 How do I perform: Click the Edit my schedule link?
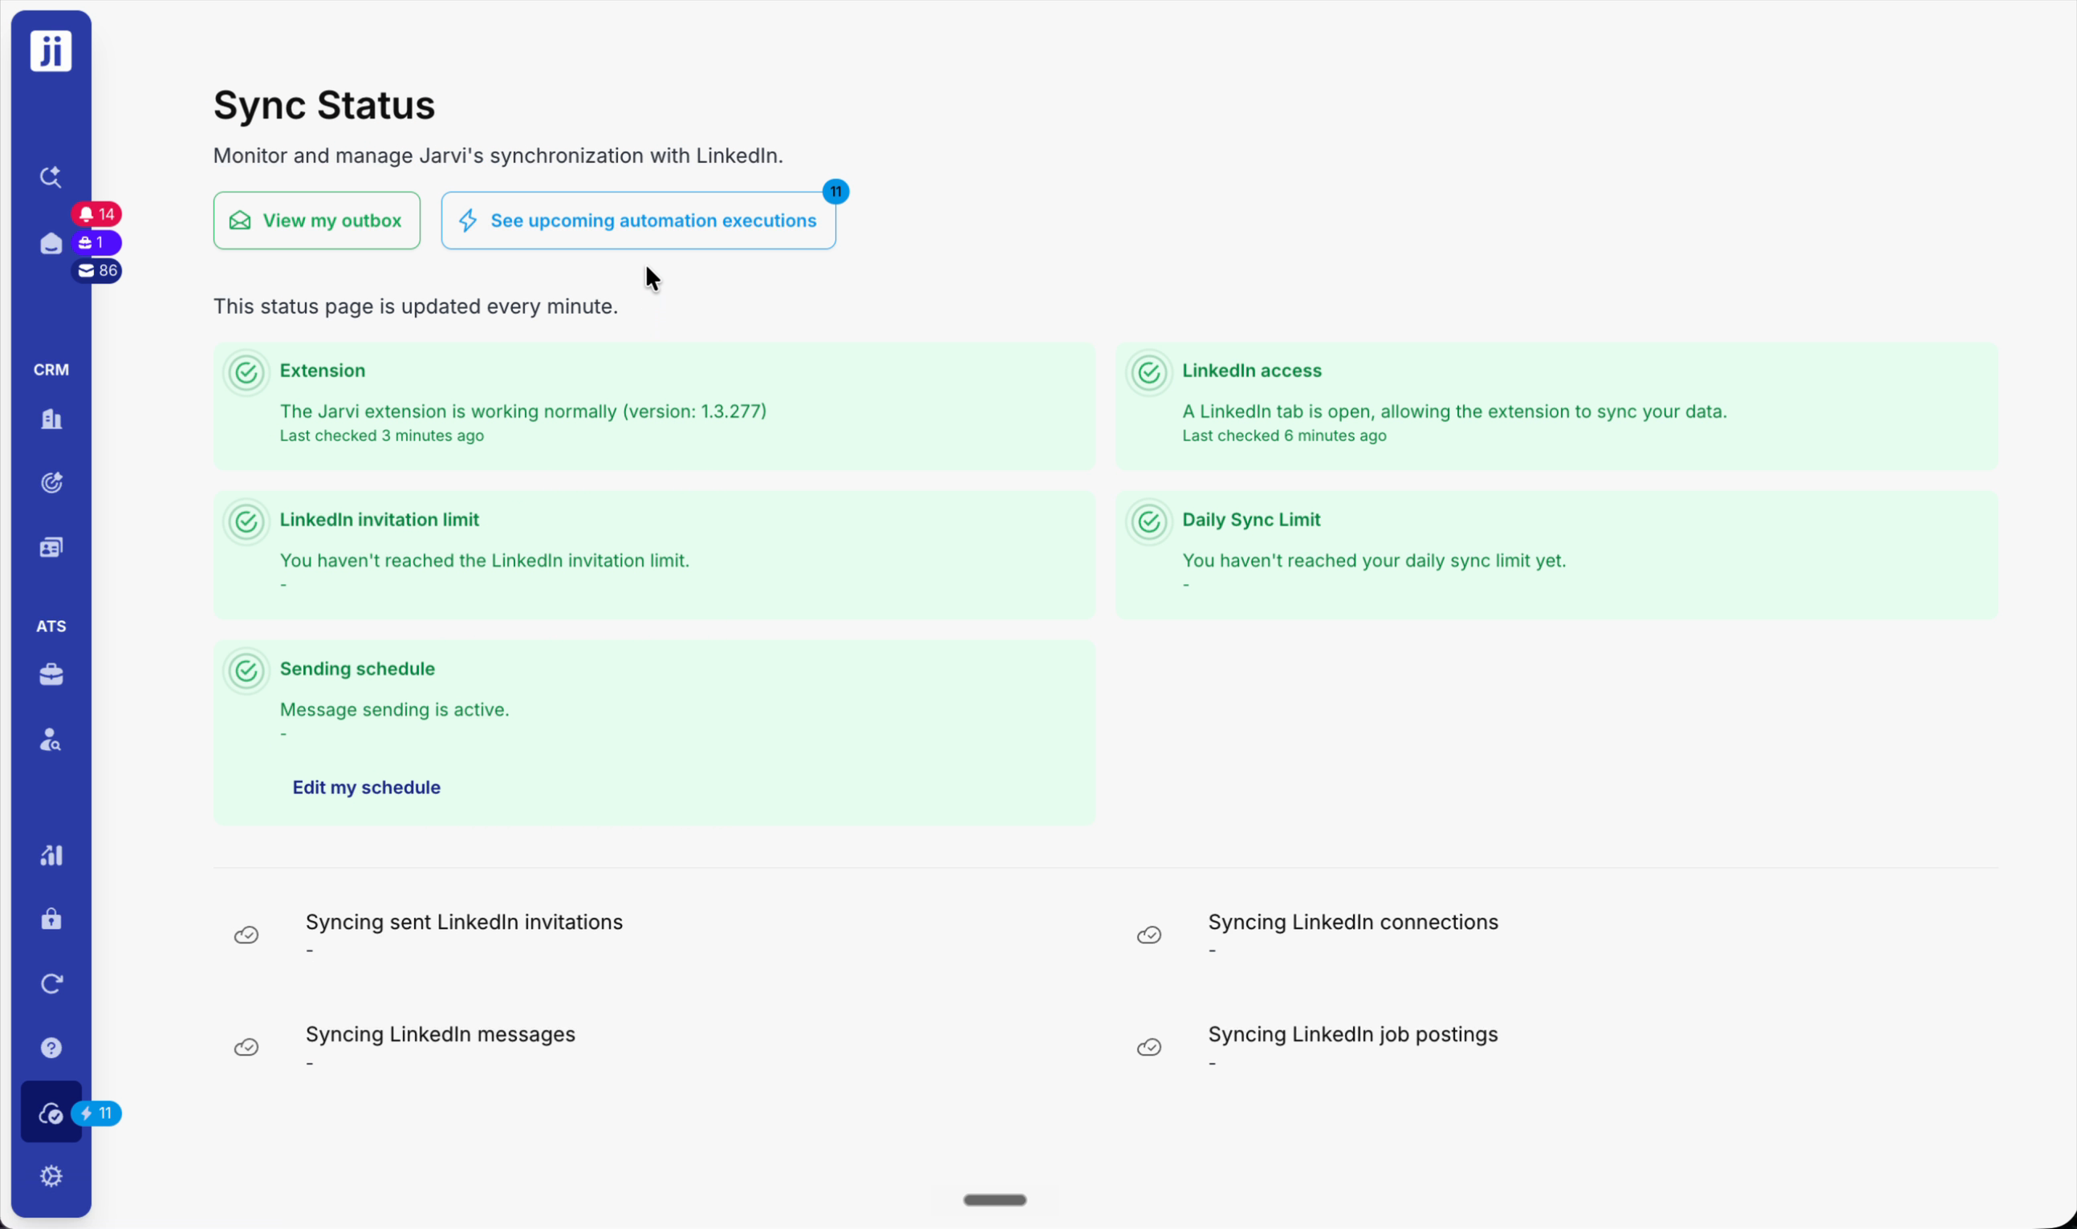point(366,787)
